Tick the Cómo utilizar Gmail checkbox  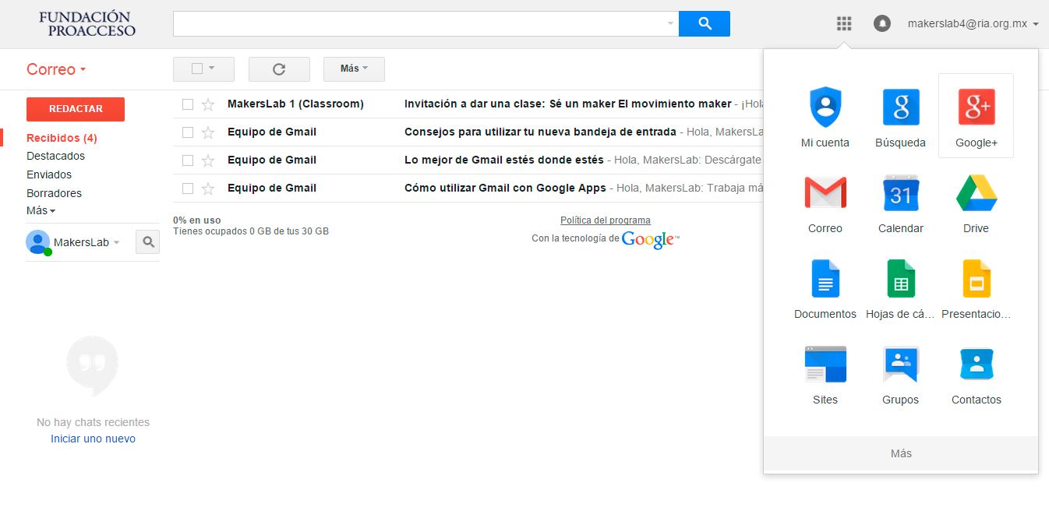tap(188, 189)
